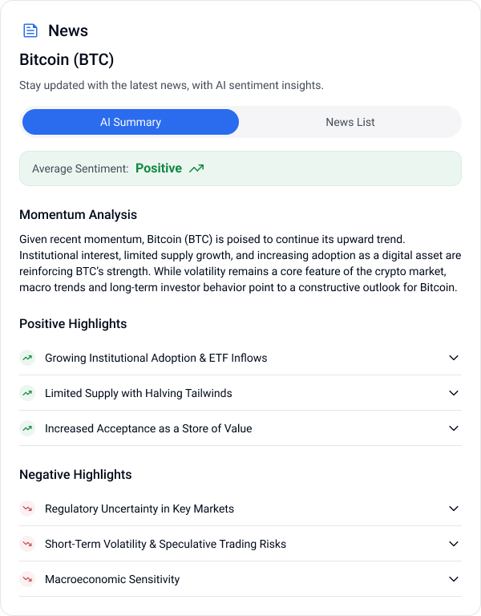Expand Limited Supply with Halving Tailwinds chevron
The height and width of the screenshot is (616, 481).
[454, 393]
